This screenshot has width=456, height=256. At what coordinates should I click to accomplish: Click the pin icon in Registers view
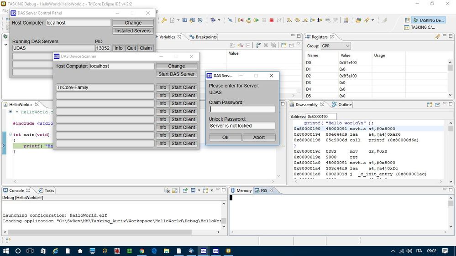click(437, 36)
